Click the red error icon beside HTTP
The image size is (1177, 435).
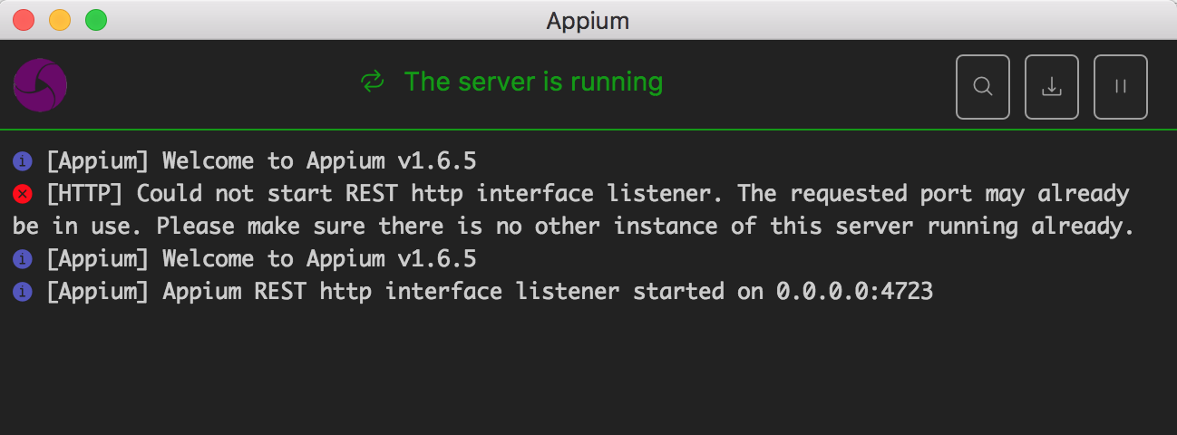coord(23,194)
